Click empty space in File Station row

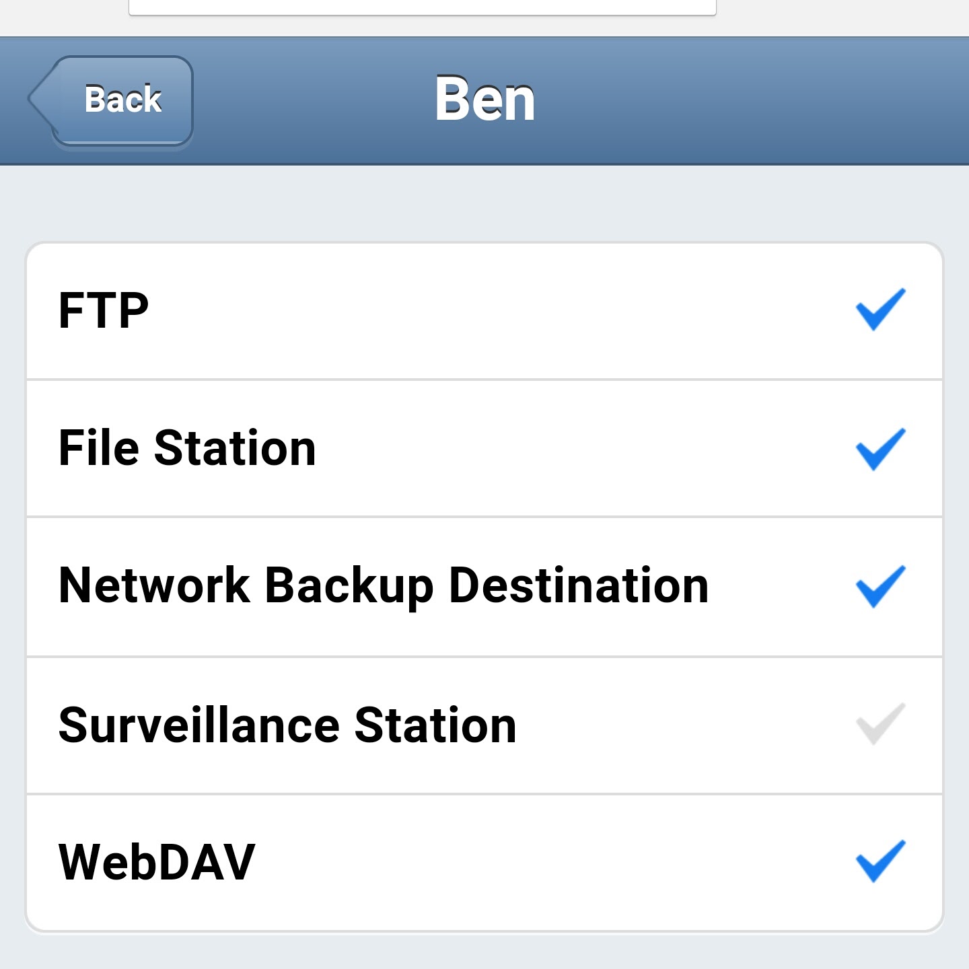click(572, 449)
